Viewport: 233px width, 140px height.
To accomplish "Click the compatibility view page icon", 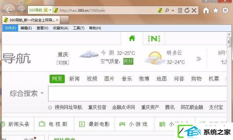I will (180, 10).
